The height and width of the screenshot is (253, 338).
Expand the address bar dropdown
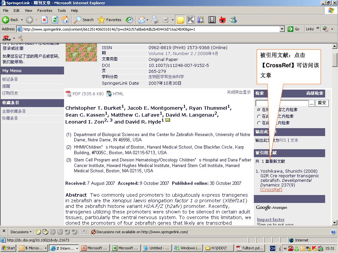pyautogui.click(x=282, y=29)
